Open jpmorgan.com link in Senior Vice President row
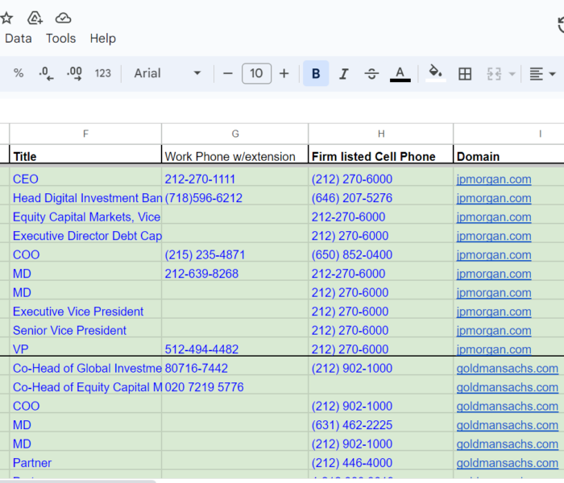The image size is (564, 483). (494, 331)
